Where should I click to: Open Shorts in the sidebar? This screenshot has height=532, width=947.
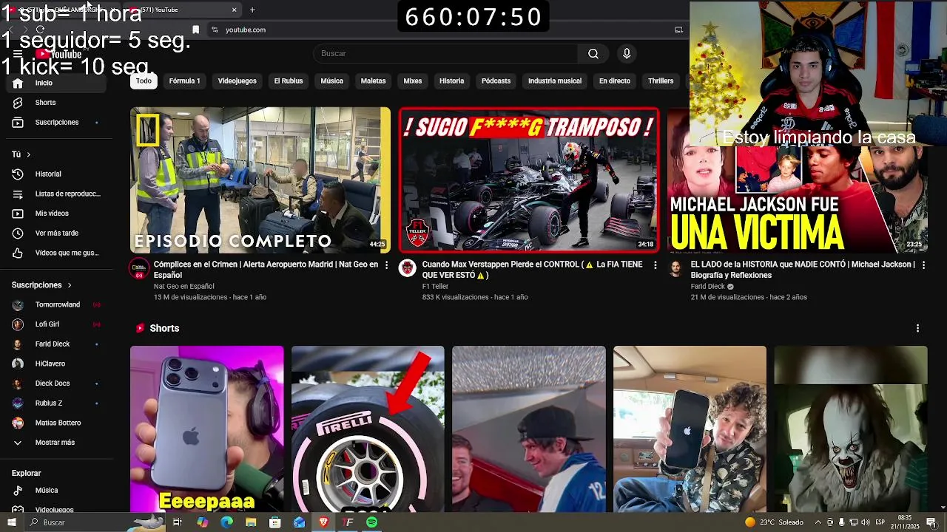(55, 103)
